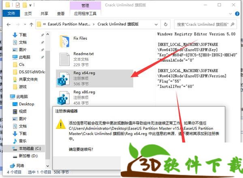Click the search magnifier icon
The image size is (243, 178).
(x=232, y=24)
